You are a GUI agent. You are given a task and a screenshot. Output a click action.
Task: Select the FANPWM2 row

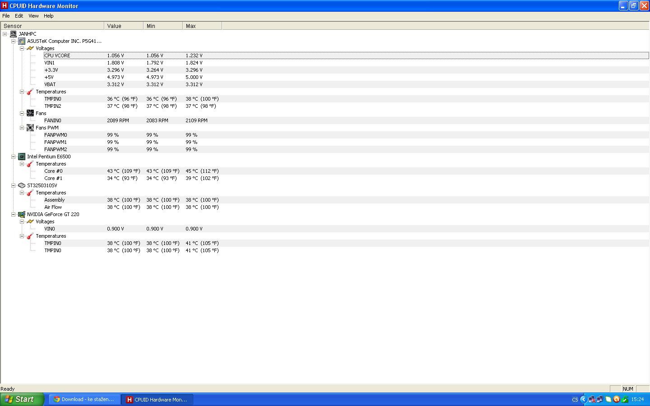(x=346, y=149)
